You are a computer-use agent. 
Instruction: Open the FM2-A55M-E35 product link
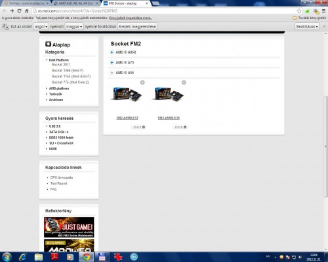169,118
